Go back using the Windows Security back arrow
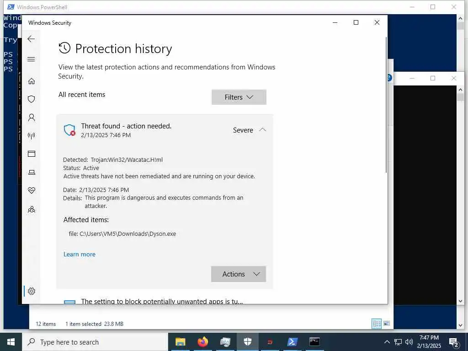 [31, 39]
